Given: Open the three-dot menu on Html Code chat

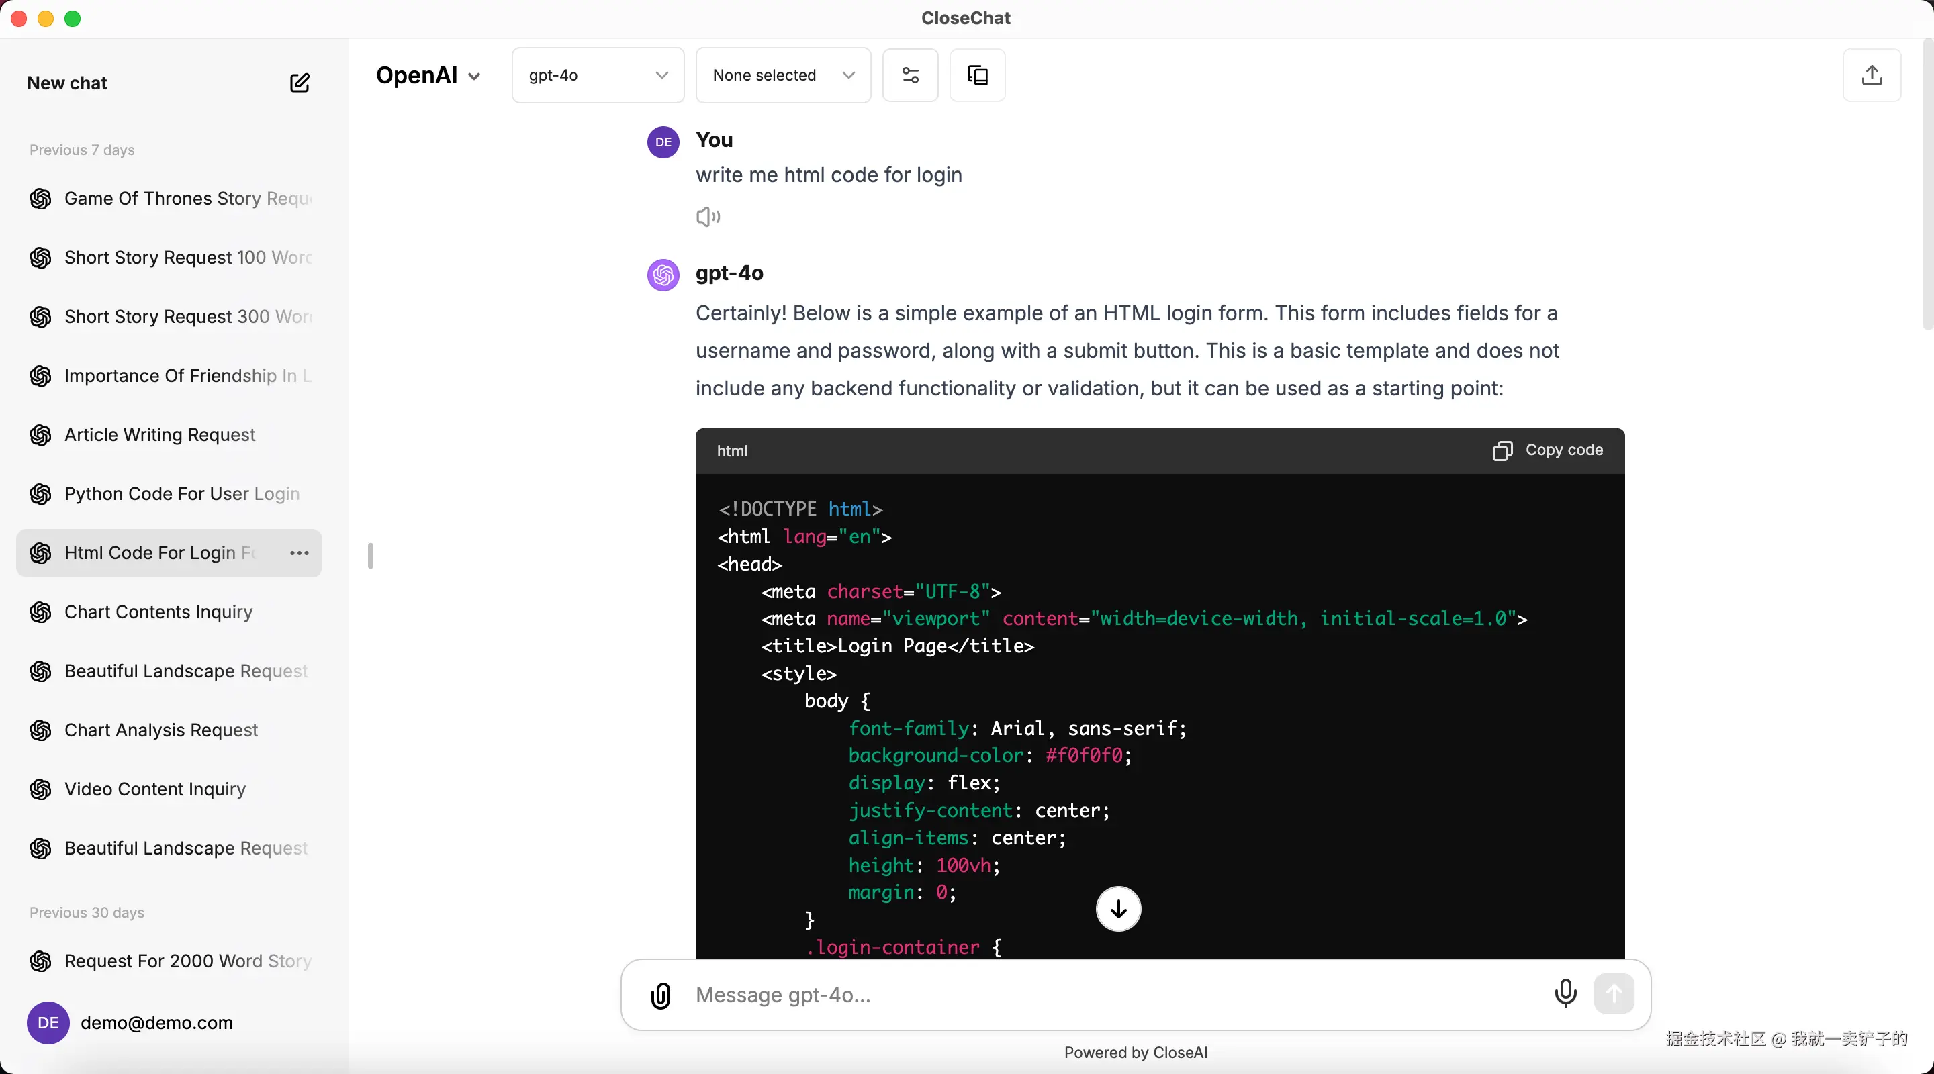Looking at the screenshot, I should 299,553.
